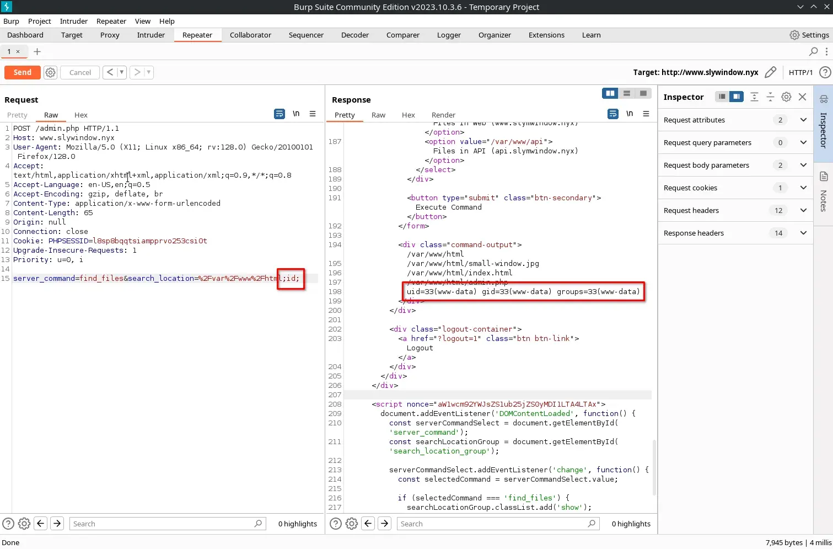Select combined tabbed request/response layout

643,93
